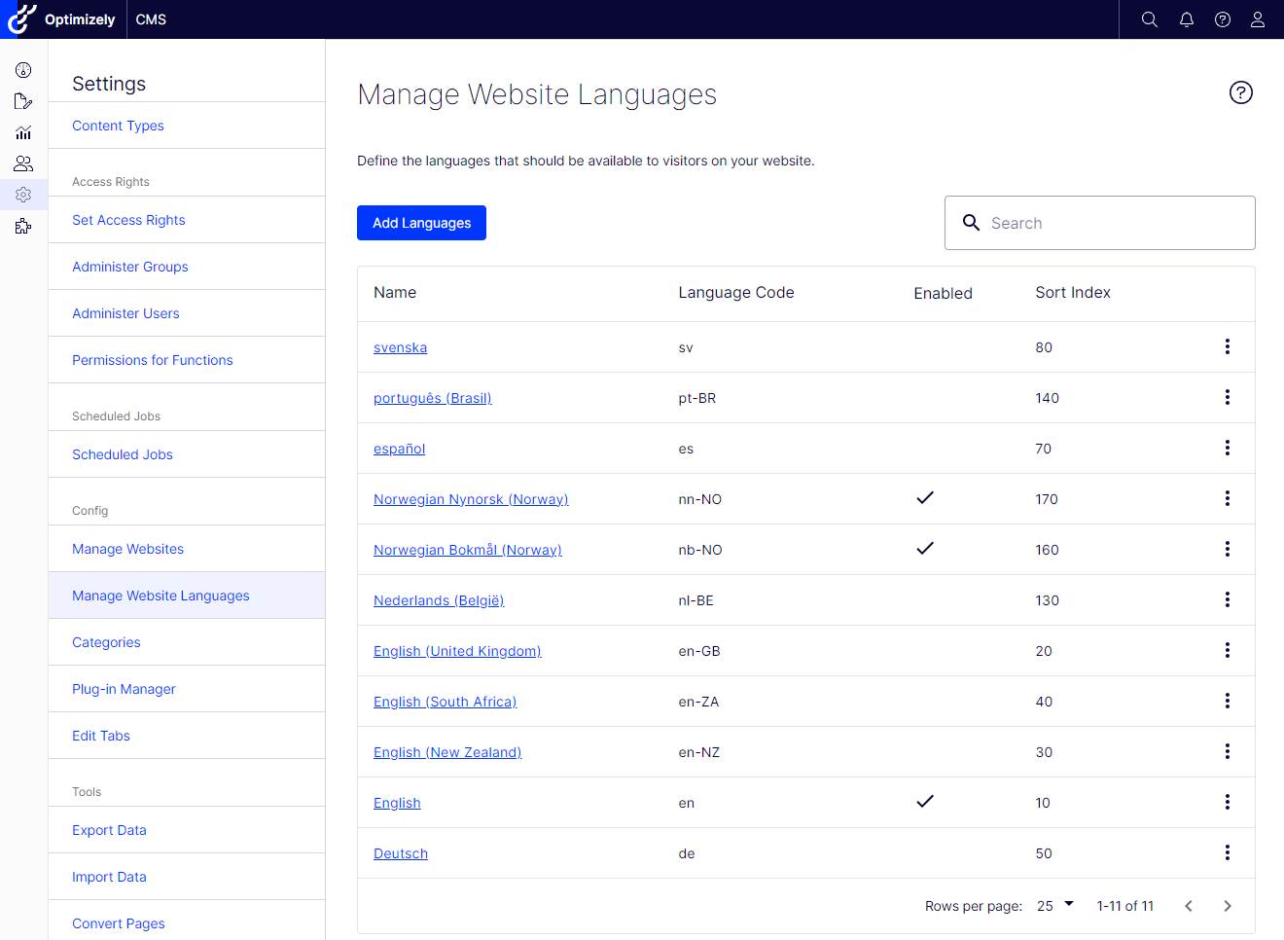
Task: Open the Edit content page-pencil icon
Action: [23, 101]
